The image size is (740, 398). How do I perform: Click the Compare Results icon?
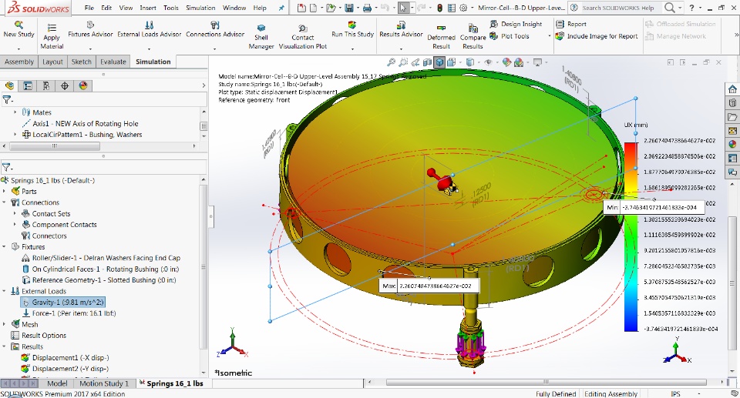click(x=473, y=27)
